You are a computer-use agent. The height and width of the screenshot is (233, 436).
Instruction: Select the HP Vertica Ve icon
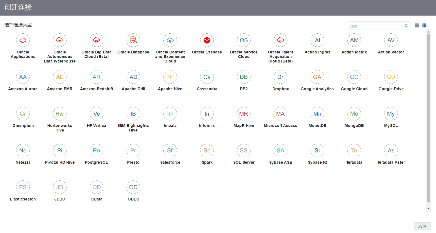point(97,114)
